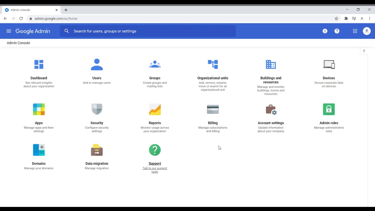The image size is (375, 211).
Task: Open Support from its tile link
Action: [155, 164]
